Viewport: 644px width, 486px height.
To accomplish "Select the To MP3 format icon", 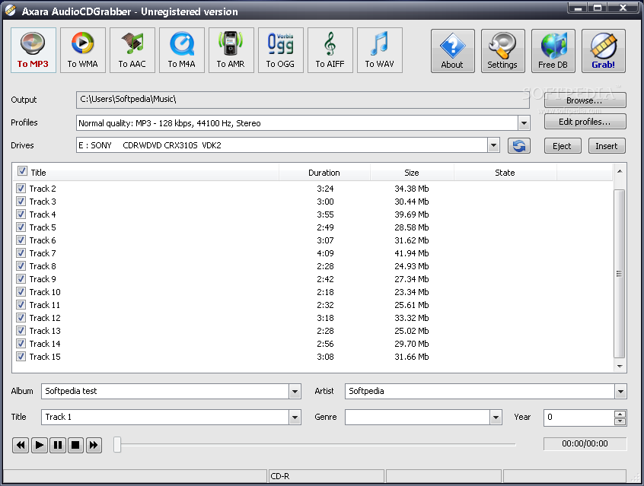I will point(33,50).
